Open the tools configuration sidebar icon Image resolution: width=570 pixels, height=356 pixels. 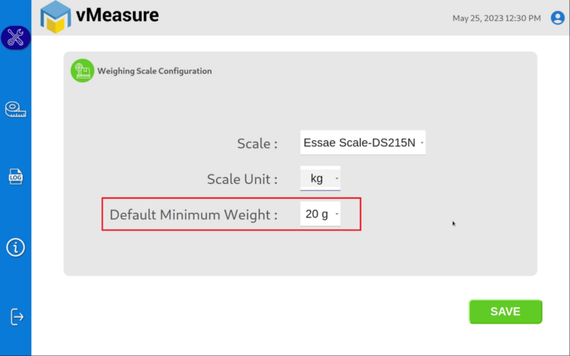15,38
